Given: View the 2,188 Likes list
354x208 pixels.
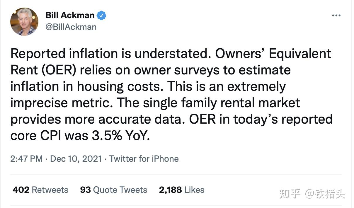Looking at the screenshot, I should point(182,190).
